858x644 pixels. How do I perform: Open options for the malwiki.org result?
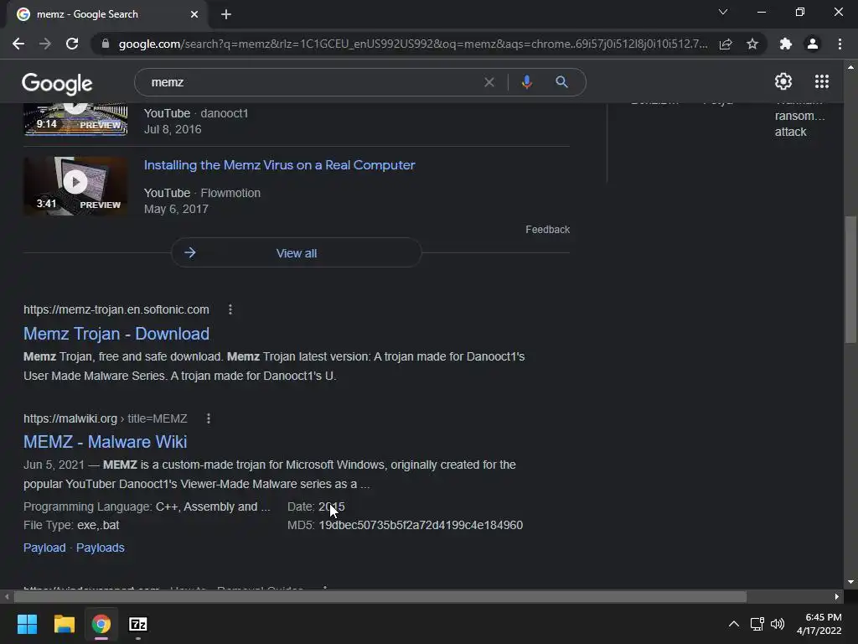tap(209, 418)
